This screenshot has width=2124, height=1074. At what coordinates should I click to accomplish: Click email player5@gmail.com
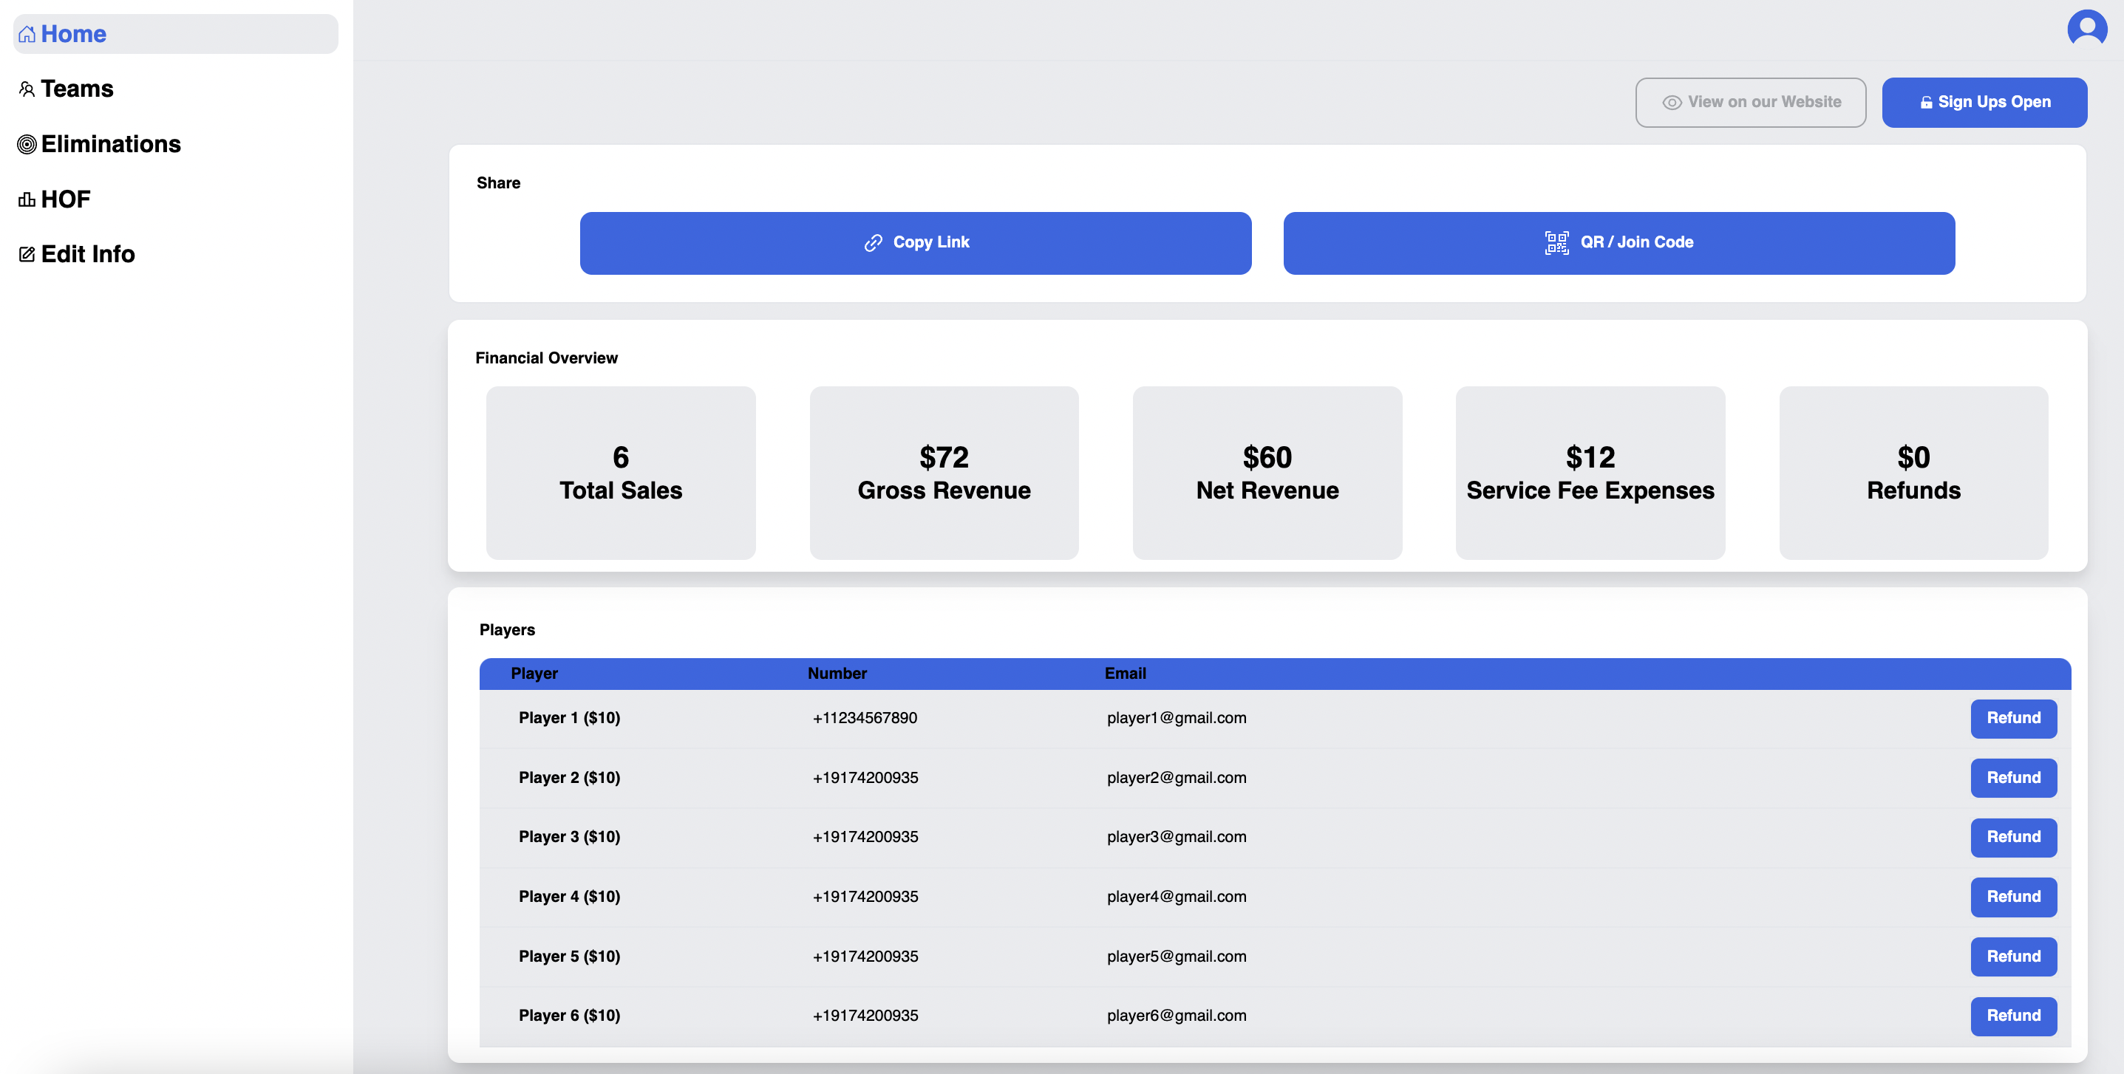point(1176,956)
